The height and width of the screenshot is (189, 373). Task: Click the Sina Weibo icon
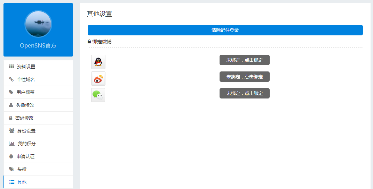pyautogui.click(x=98, y=78)
